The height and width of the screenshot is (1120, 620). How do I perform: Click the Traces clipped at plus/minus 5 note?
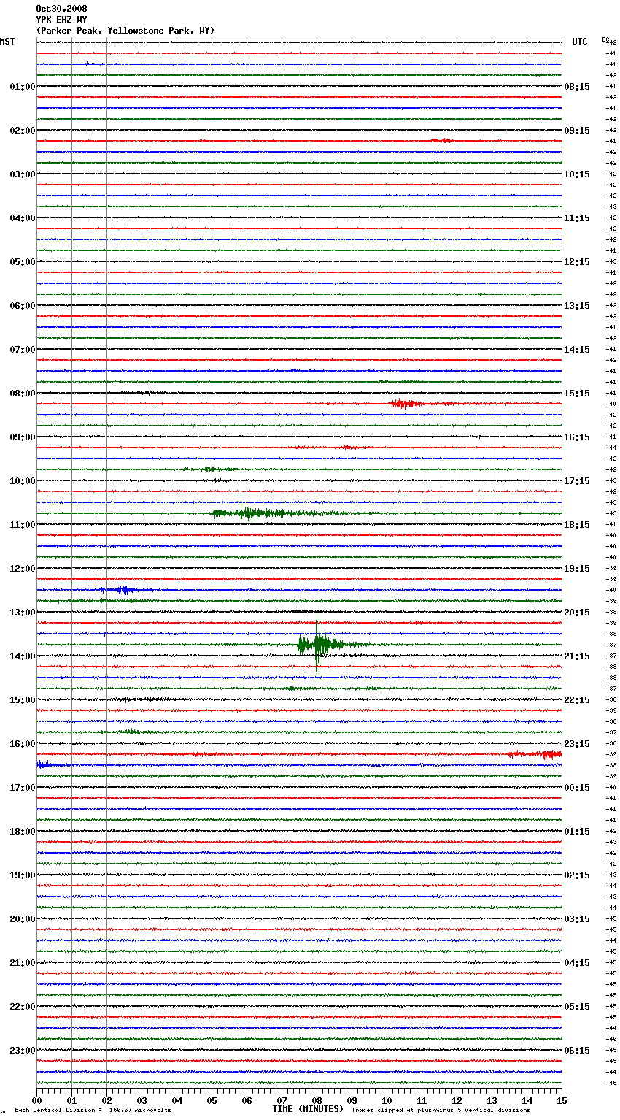pos(441,1110)
